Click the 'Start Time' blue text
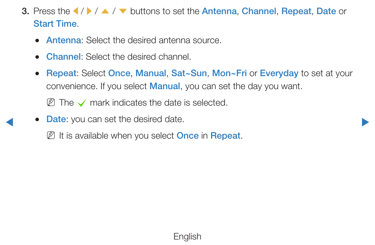The image size is (375, 245). pos(55,24)
